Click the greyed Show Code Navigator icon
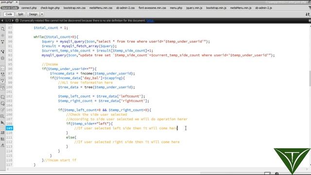 pyautogui.click(x=2, y=35)
